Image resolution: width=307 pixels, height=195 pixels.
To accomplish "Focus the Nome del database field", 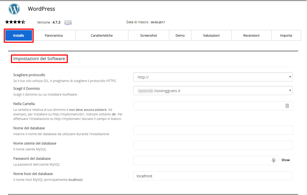I will [213, 130].
